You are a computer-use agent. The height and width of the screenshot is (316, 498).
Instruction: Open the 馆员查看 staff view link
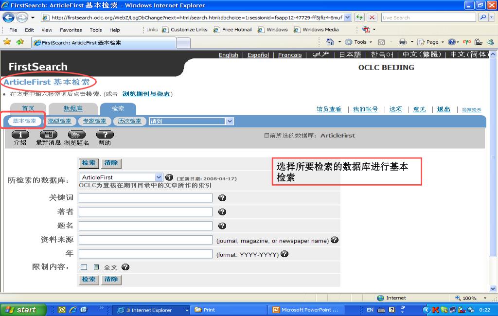pos(329,109)
